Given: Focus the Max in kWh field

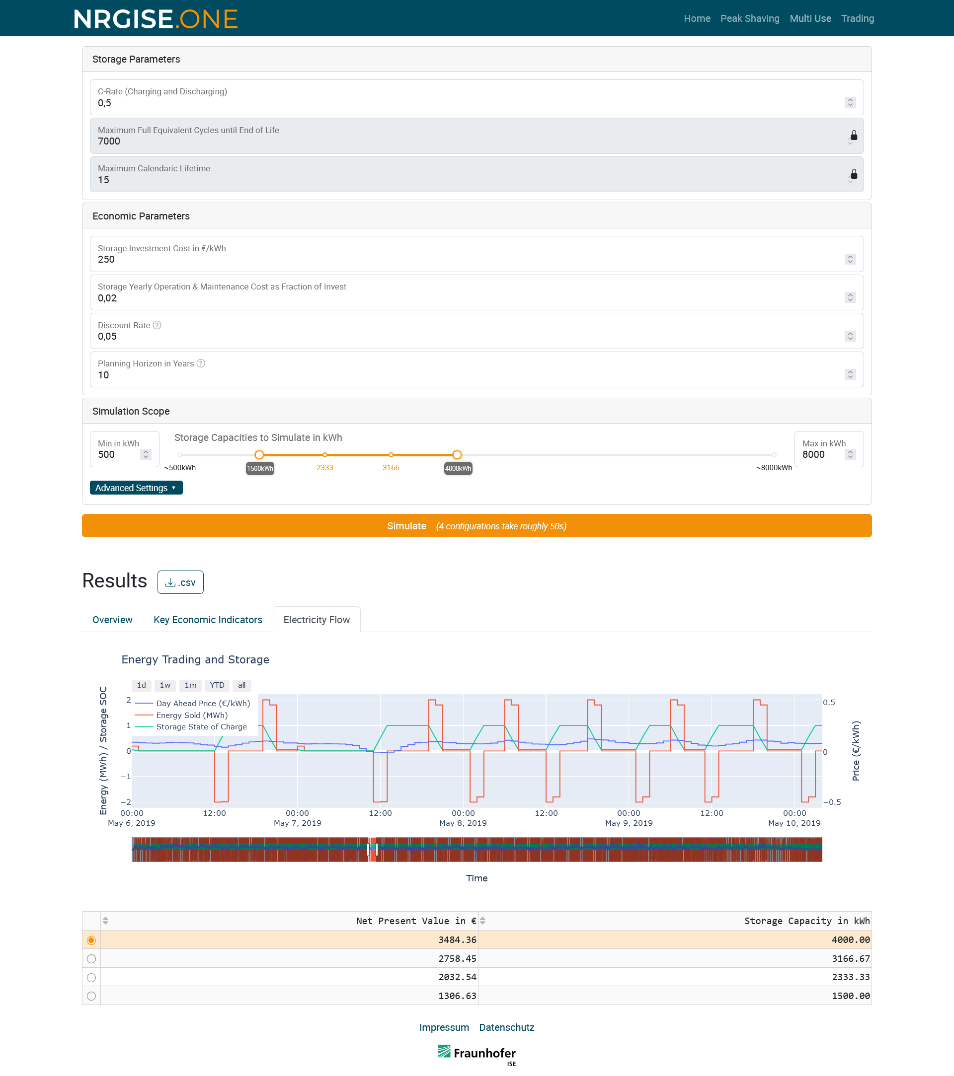Looking at the screenshot, I should click(x=829, y=449).
